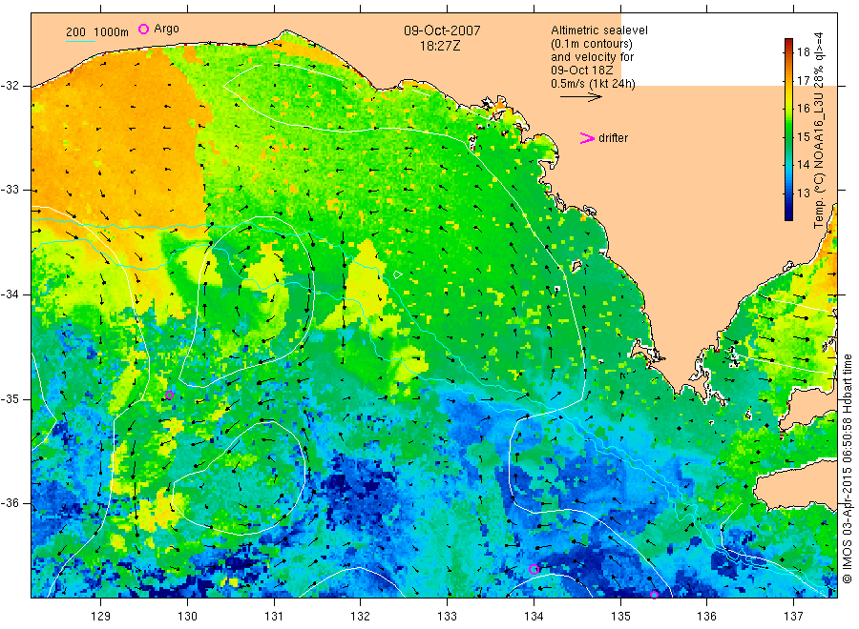Click the color bar tick label 14
The width and height of the screenshot is (859, 629).
(803, 165)
